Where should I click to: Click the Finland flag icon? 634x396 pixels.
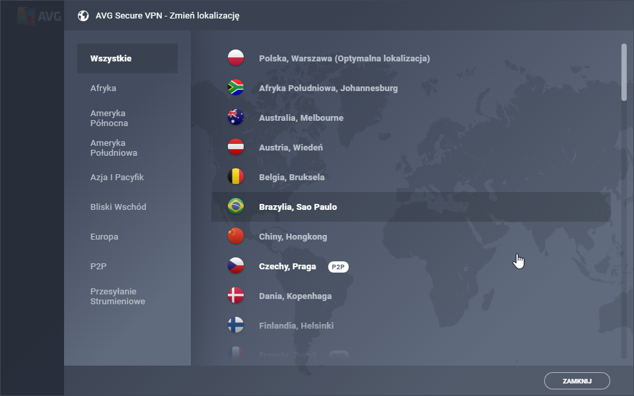click(236, 326)
